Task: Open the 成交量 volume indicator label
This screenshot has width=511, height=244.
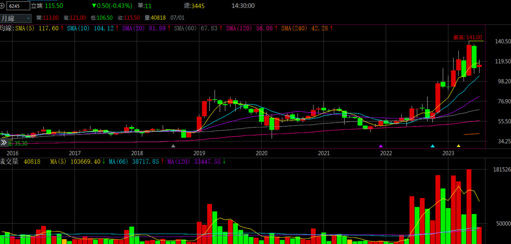Action: coord(9,162)
